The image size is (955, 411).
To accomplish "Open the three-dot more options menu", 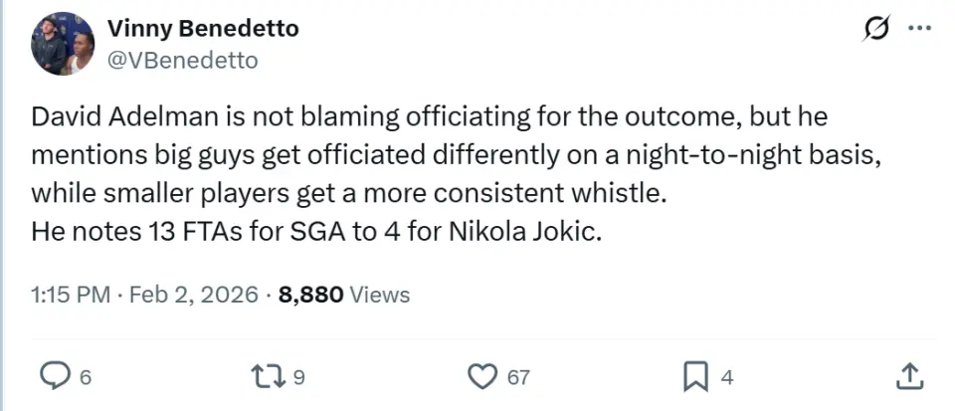I will point(917,30).
